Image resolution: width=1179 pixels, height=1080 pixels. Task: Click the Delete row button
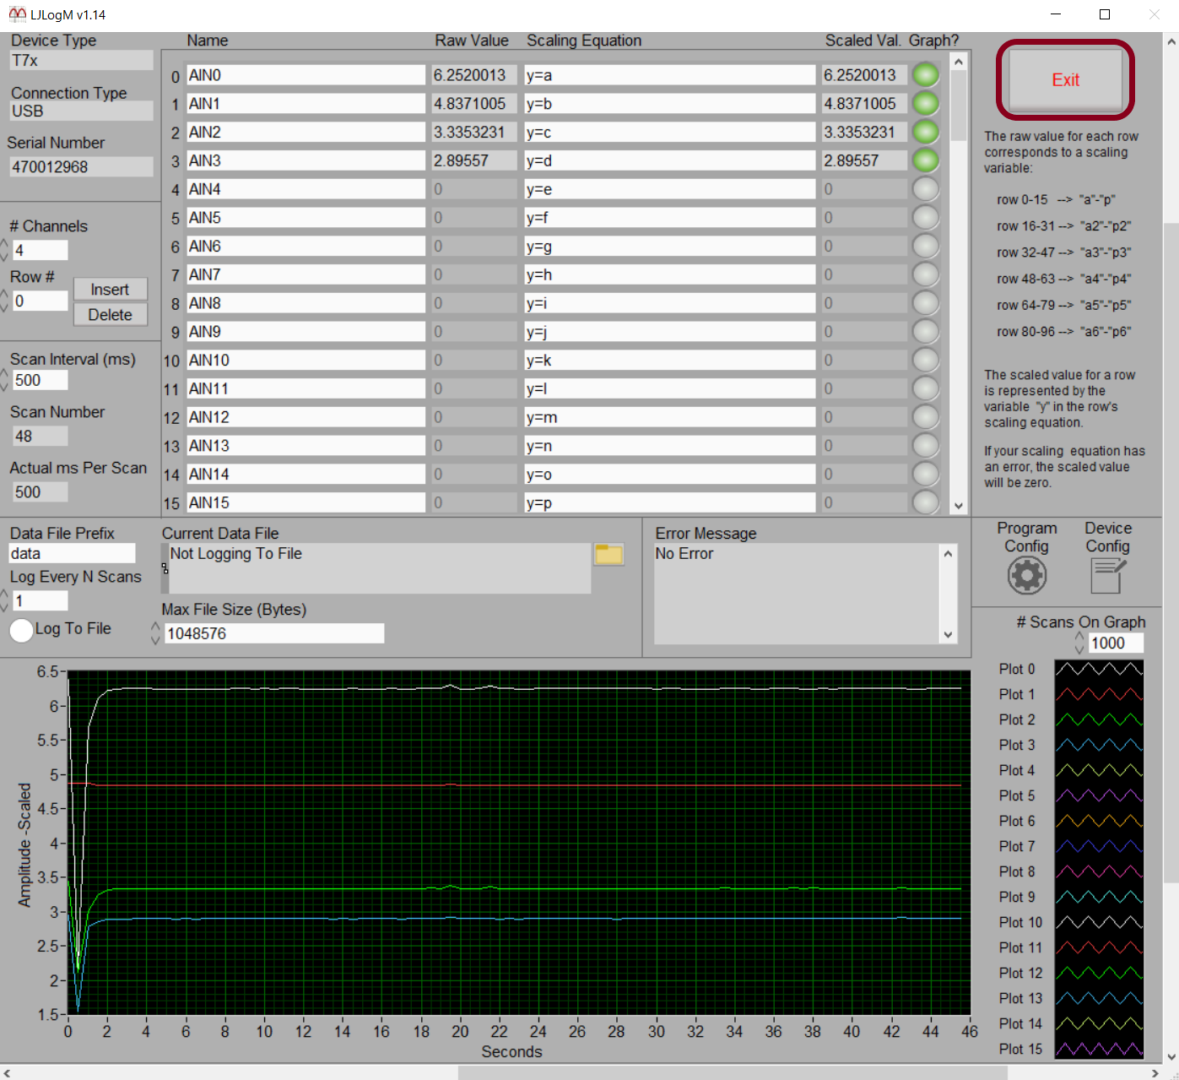coord(110,315)
